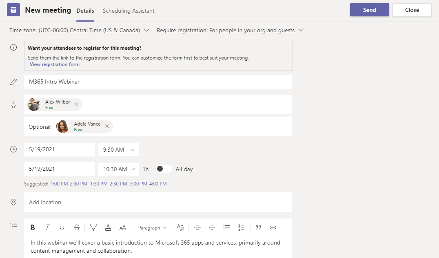Decrease paragraph indent
The width and height of the screenshot is (439, 258).
[x=197, y=227]
